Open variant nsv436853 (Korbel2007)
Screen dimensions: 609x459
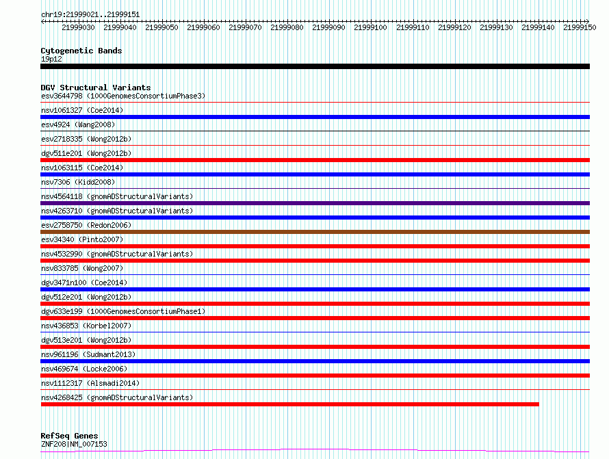coord(86,326)
